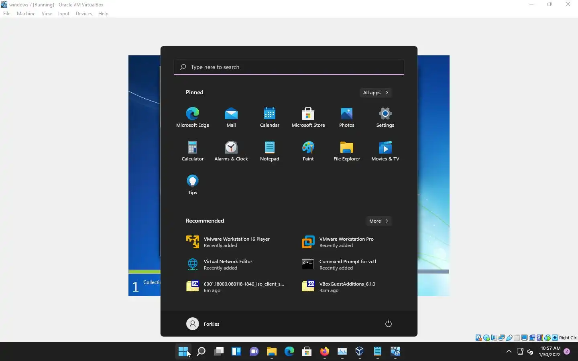Open taskbar Search magnifier
This screenshot has height=361, width=578.
pyautogui.click(x=201, y=352)
